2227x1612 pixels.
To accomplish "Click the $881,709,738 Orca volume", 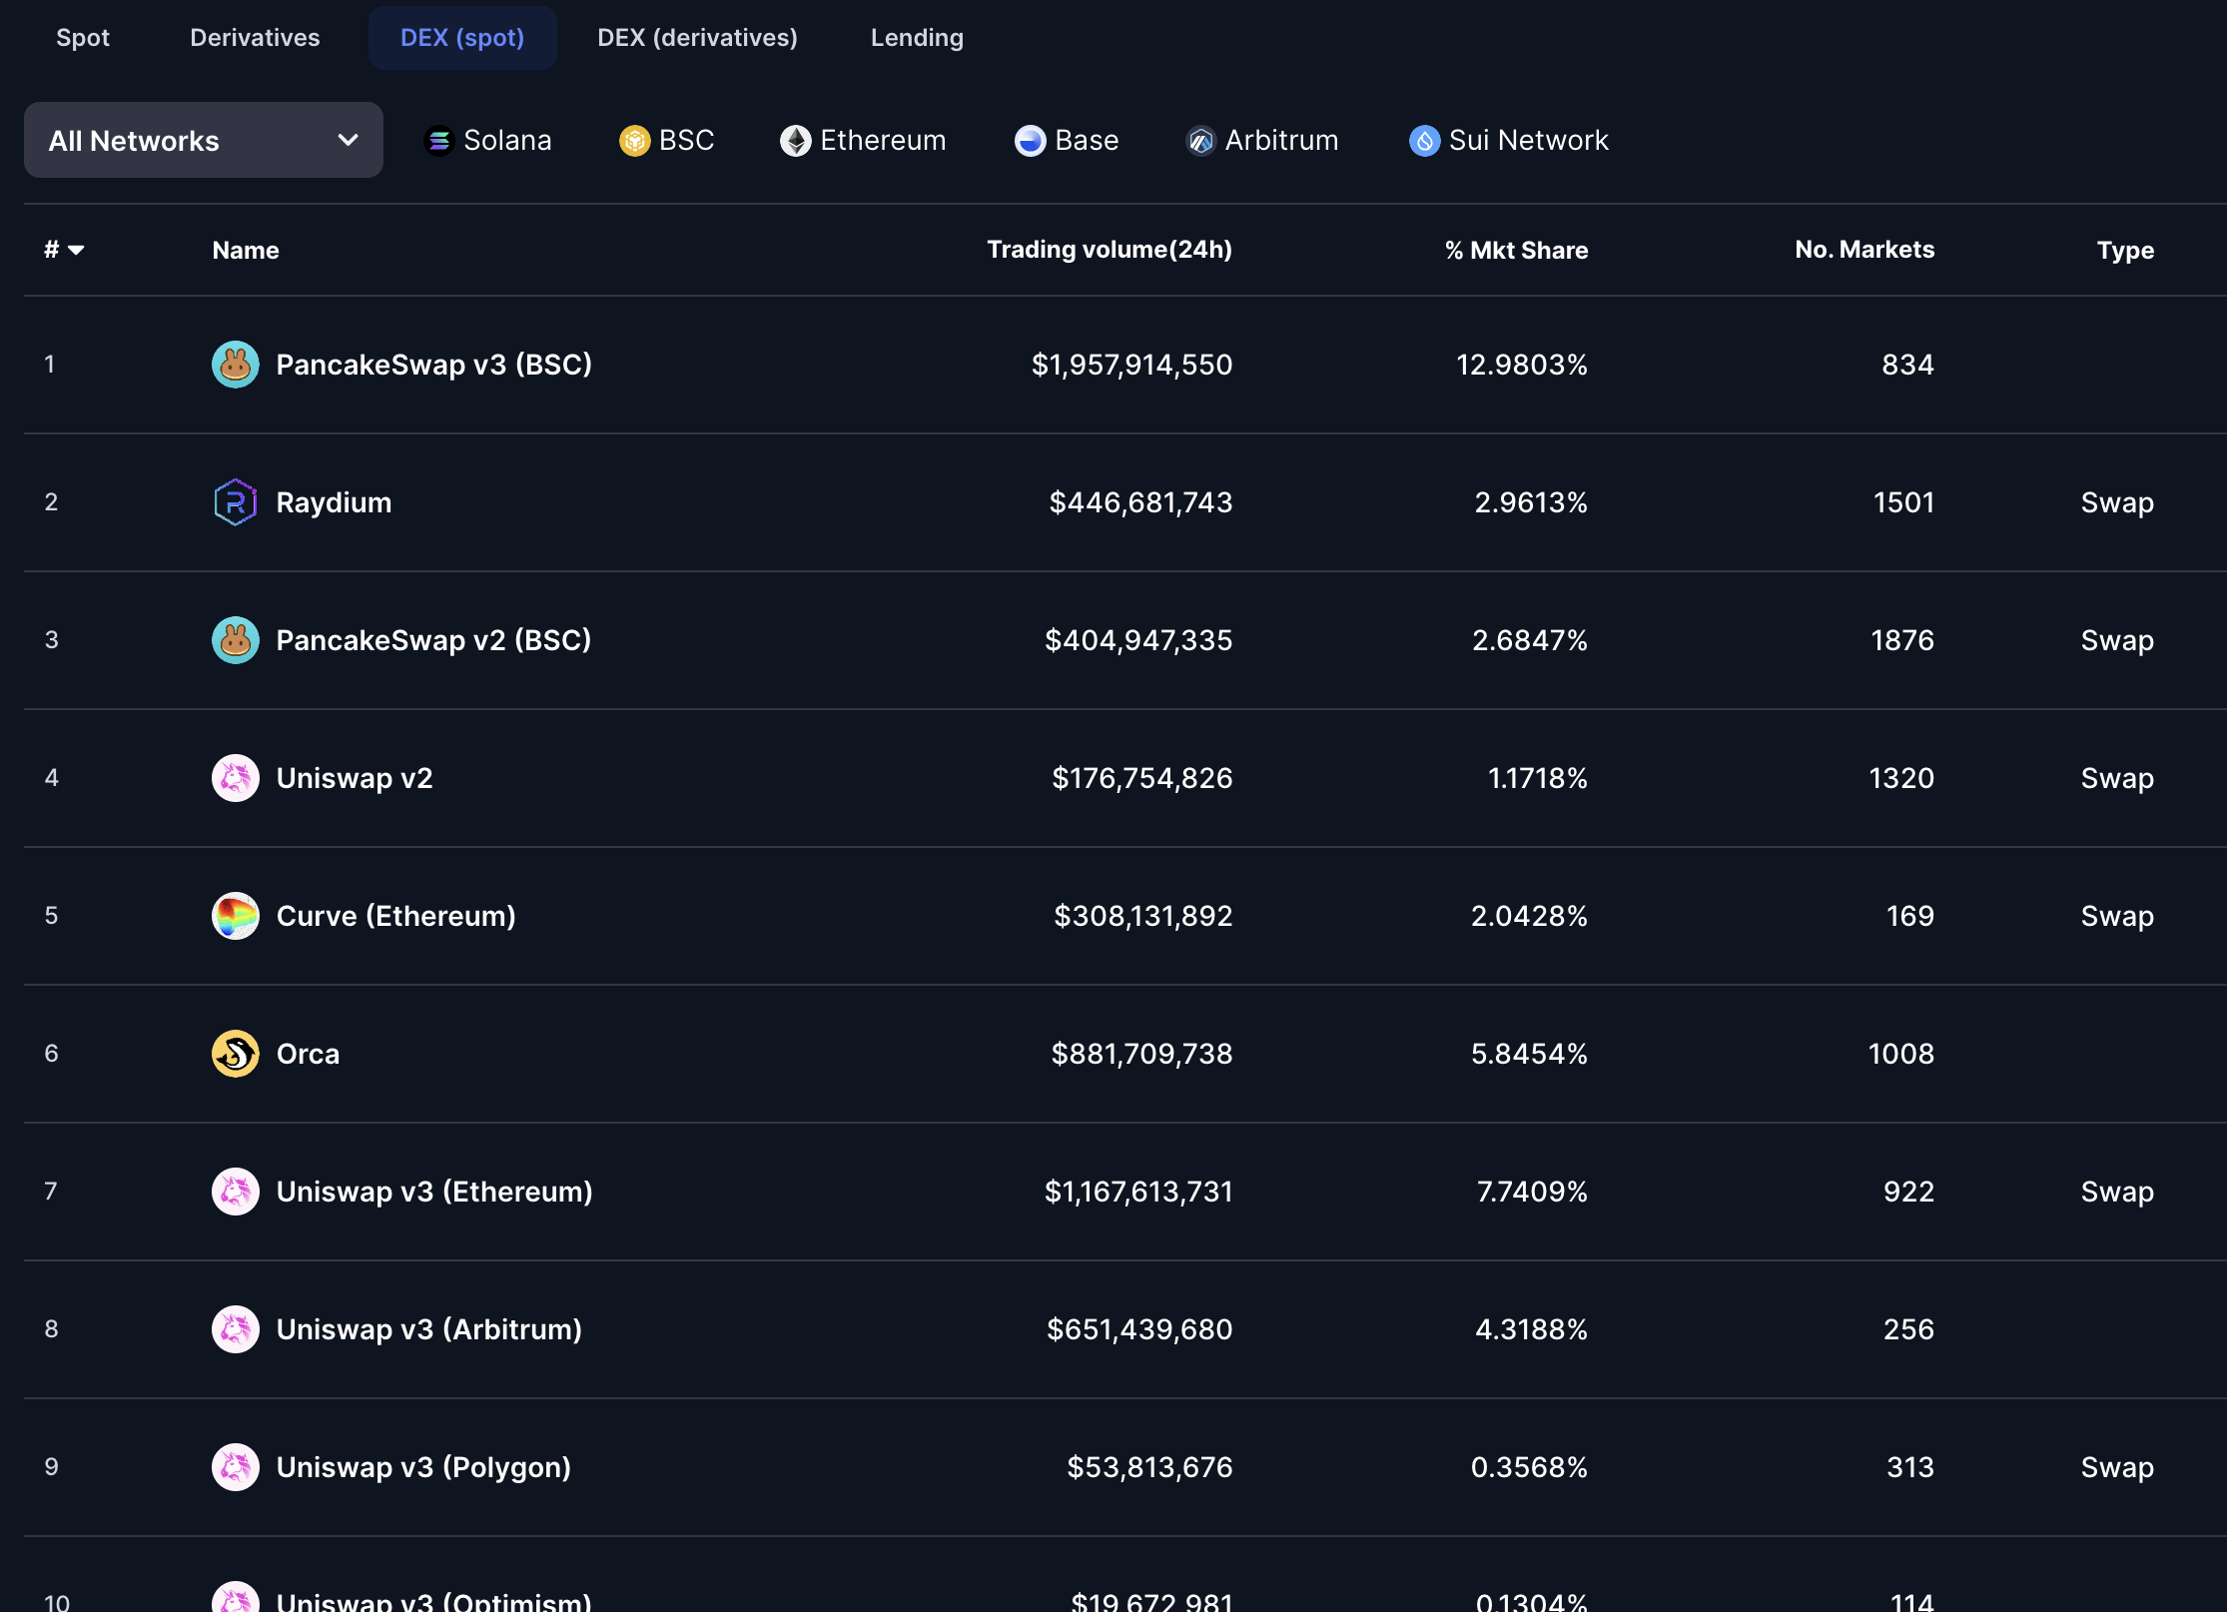I will click(1142, 1054).
